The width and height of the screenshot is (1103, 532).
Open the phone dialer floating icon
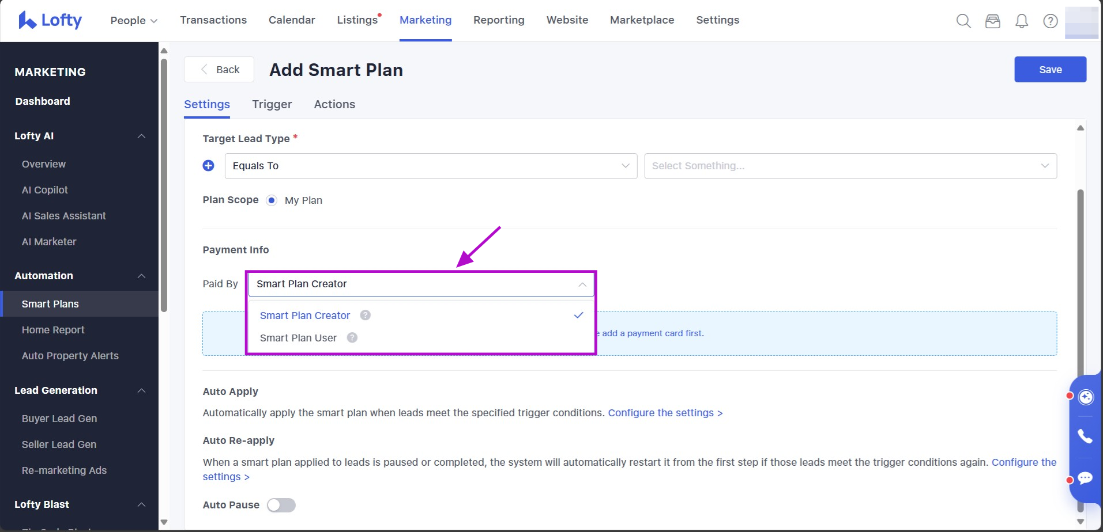coord(1085,436)
